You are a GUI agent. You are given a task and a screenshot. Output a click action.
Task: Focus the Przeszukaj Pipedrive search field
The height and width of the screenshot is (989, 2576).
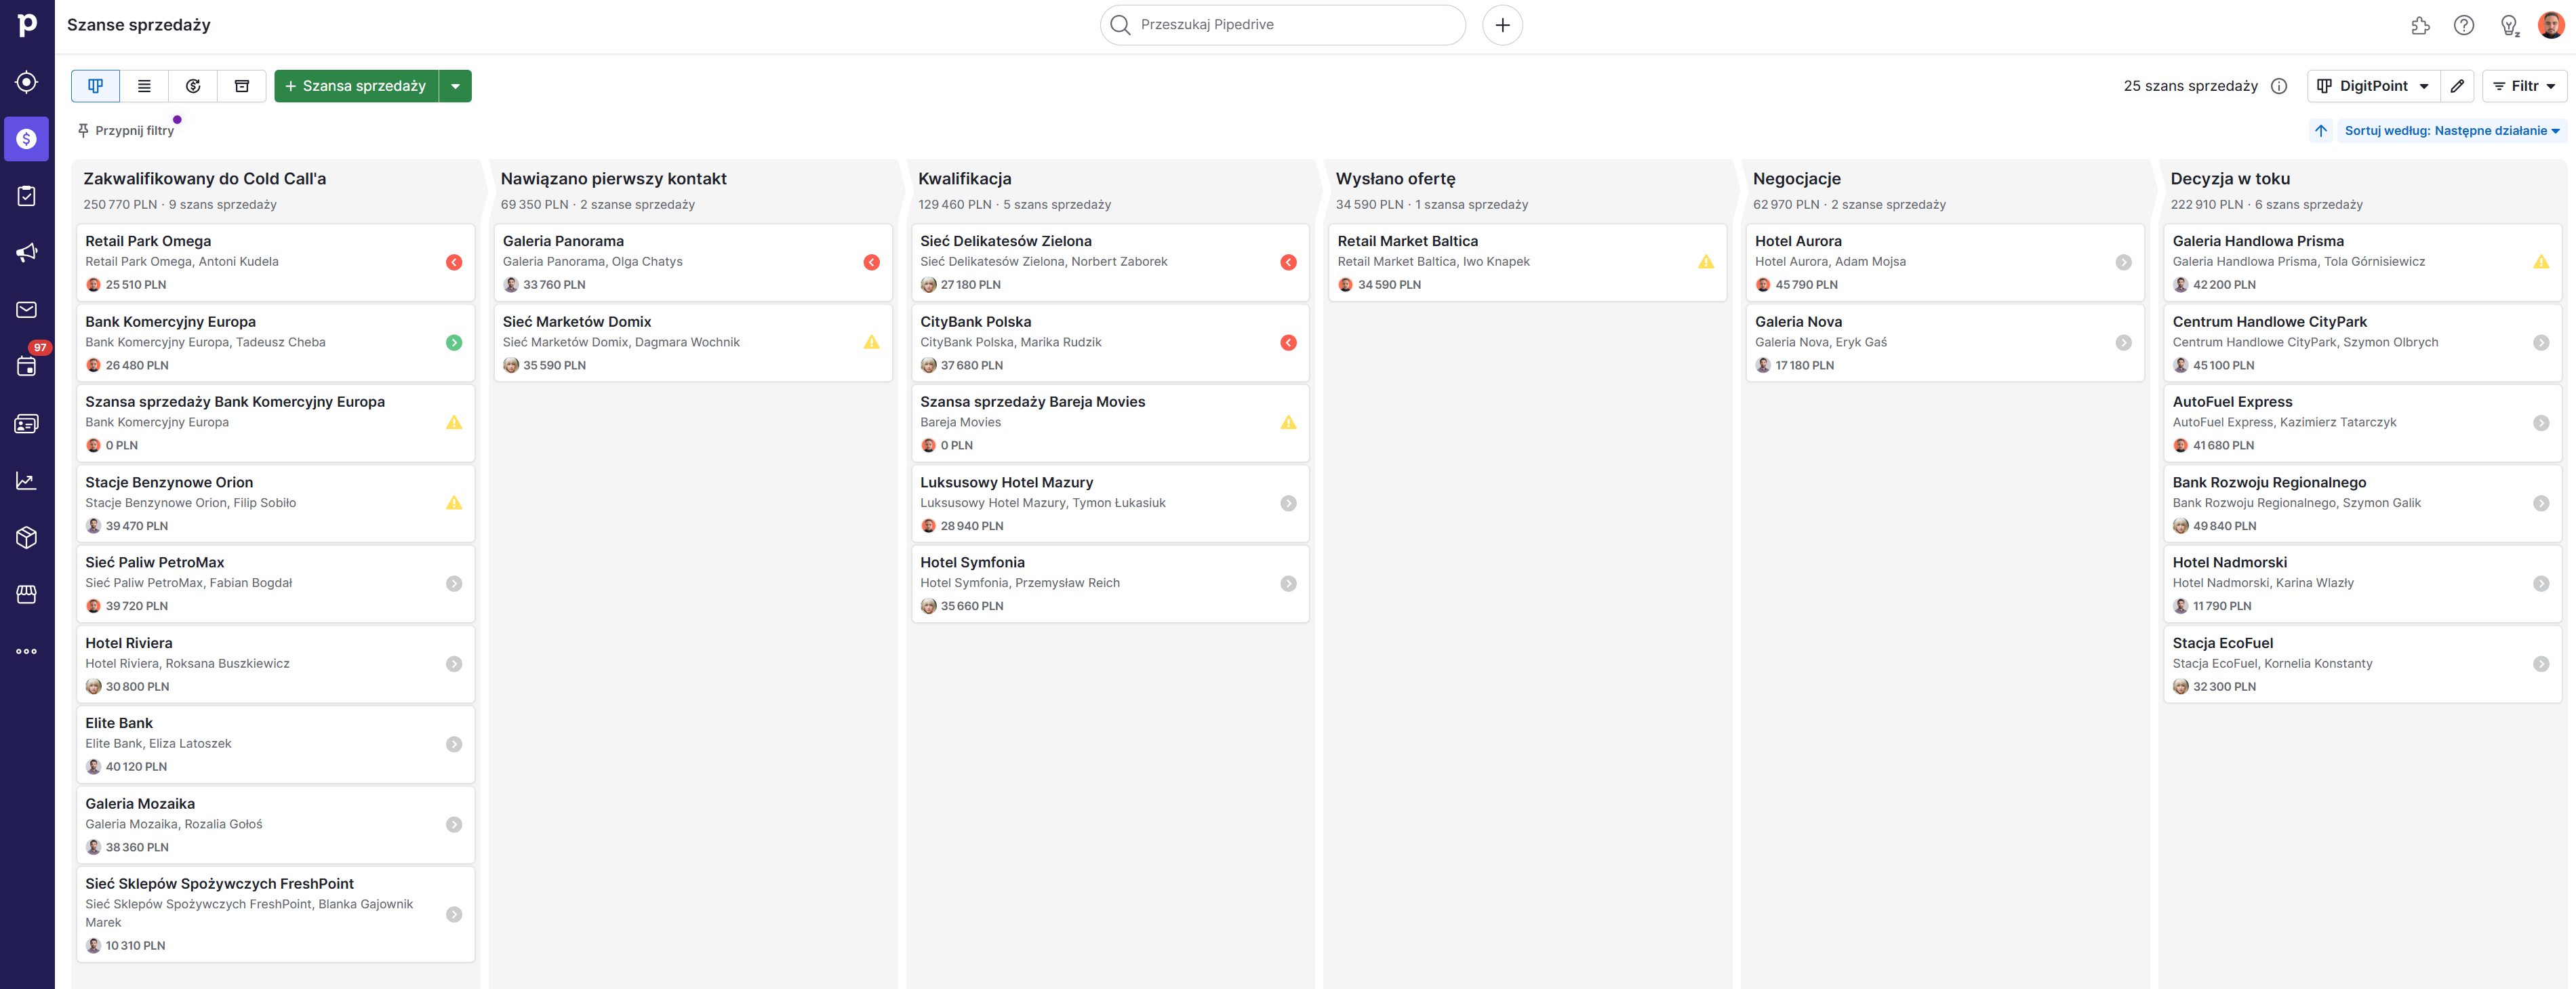1283,25
